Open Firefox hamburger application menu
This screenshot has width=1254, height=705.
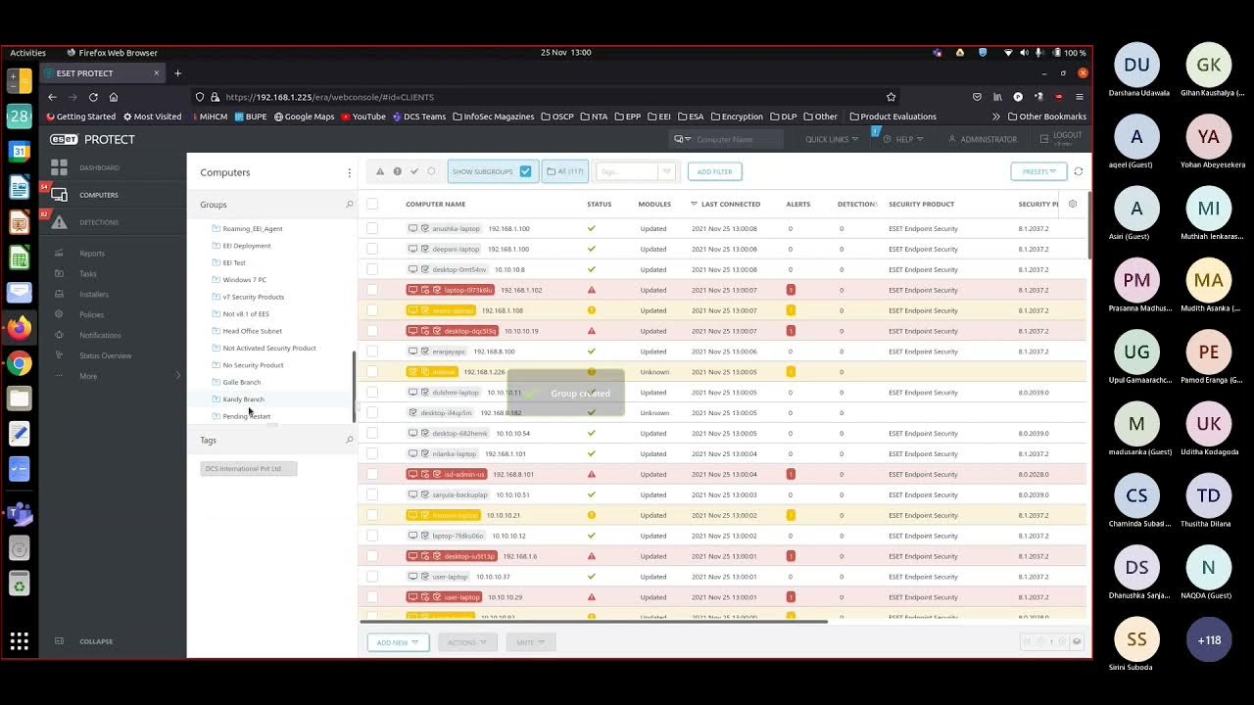(1080, 97)
